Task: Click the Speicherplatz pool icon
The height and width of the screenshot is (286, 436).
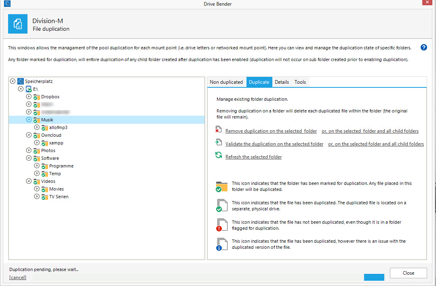Action: 21,81
